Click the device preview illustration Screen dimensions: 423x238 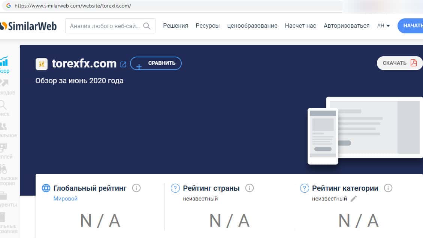pyautogui.click(x=365, y=130)
